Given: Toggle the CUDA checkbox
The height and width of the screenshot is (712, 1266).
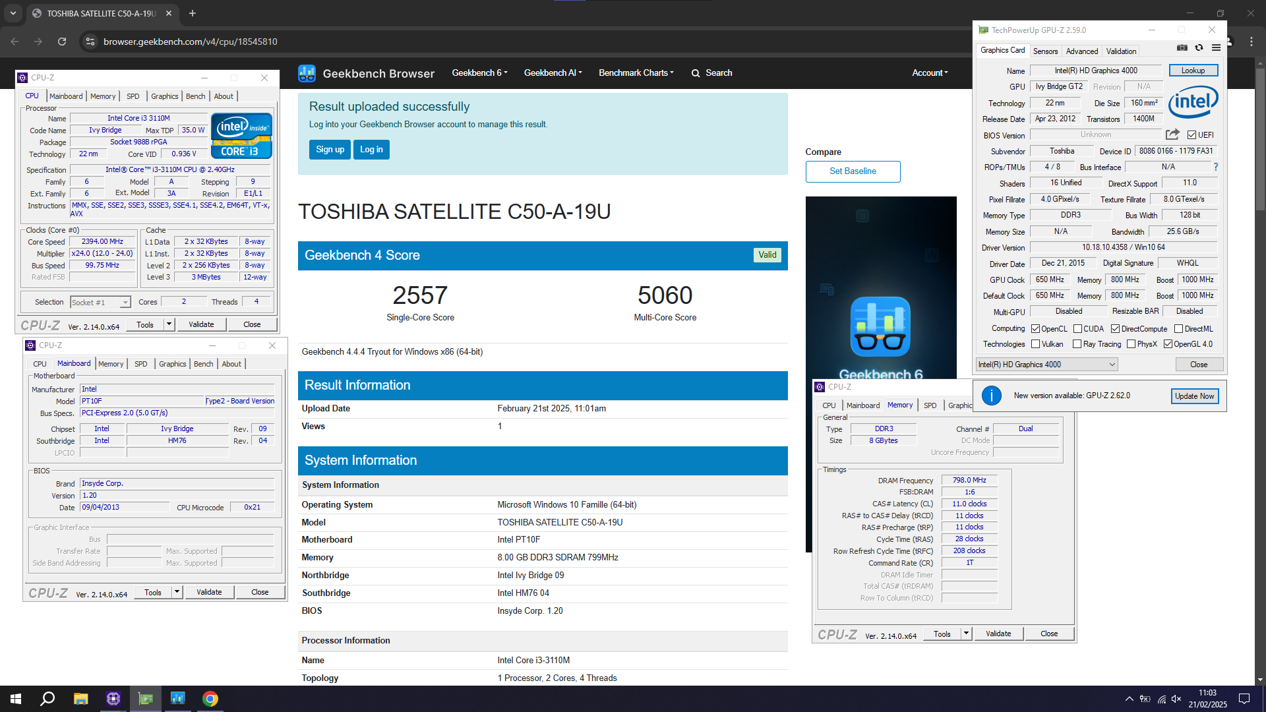Looking at the screenshot, I should coord(1077,329).
